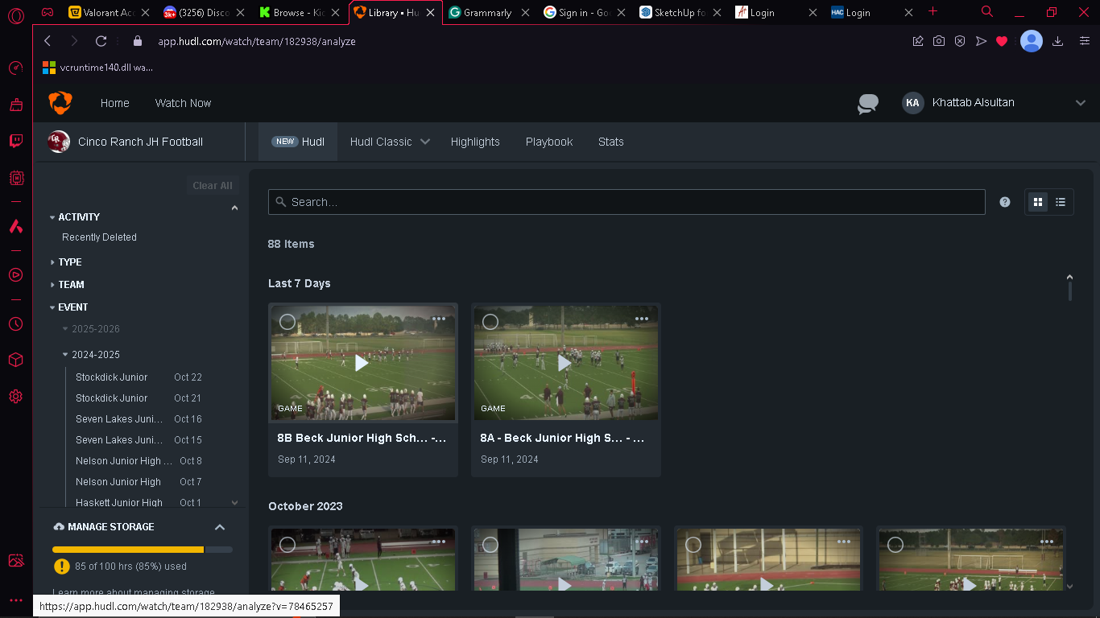Click the send/flow arrow icon

click(x=981, y=41)
